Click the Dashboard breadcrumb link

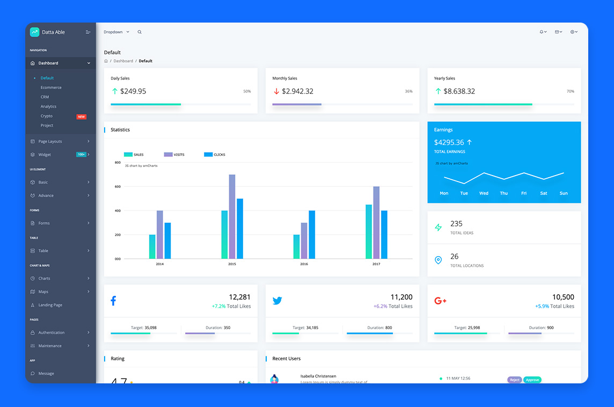pyautogui.click(x=123, y=61)
